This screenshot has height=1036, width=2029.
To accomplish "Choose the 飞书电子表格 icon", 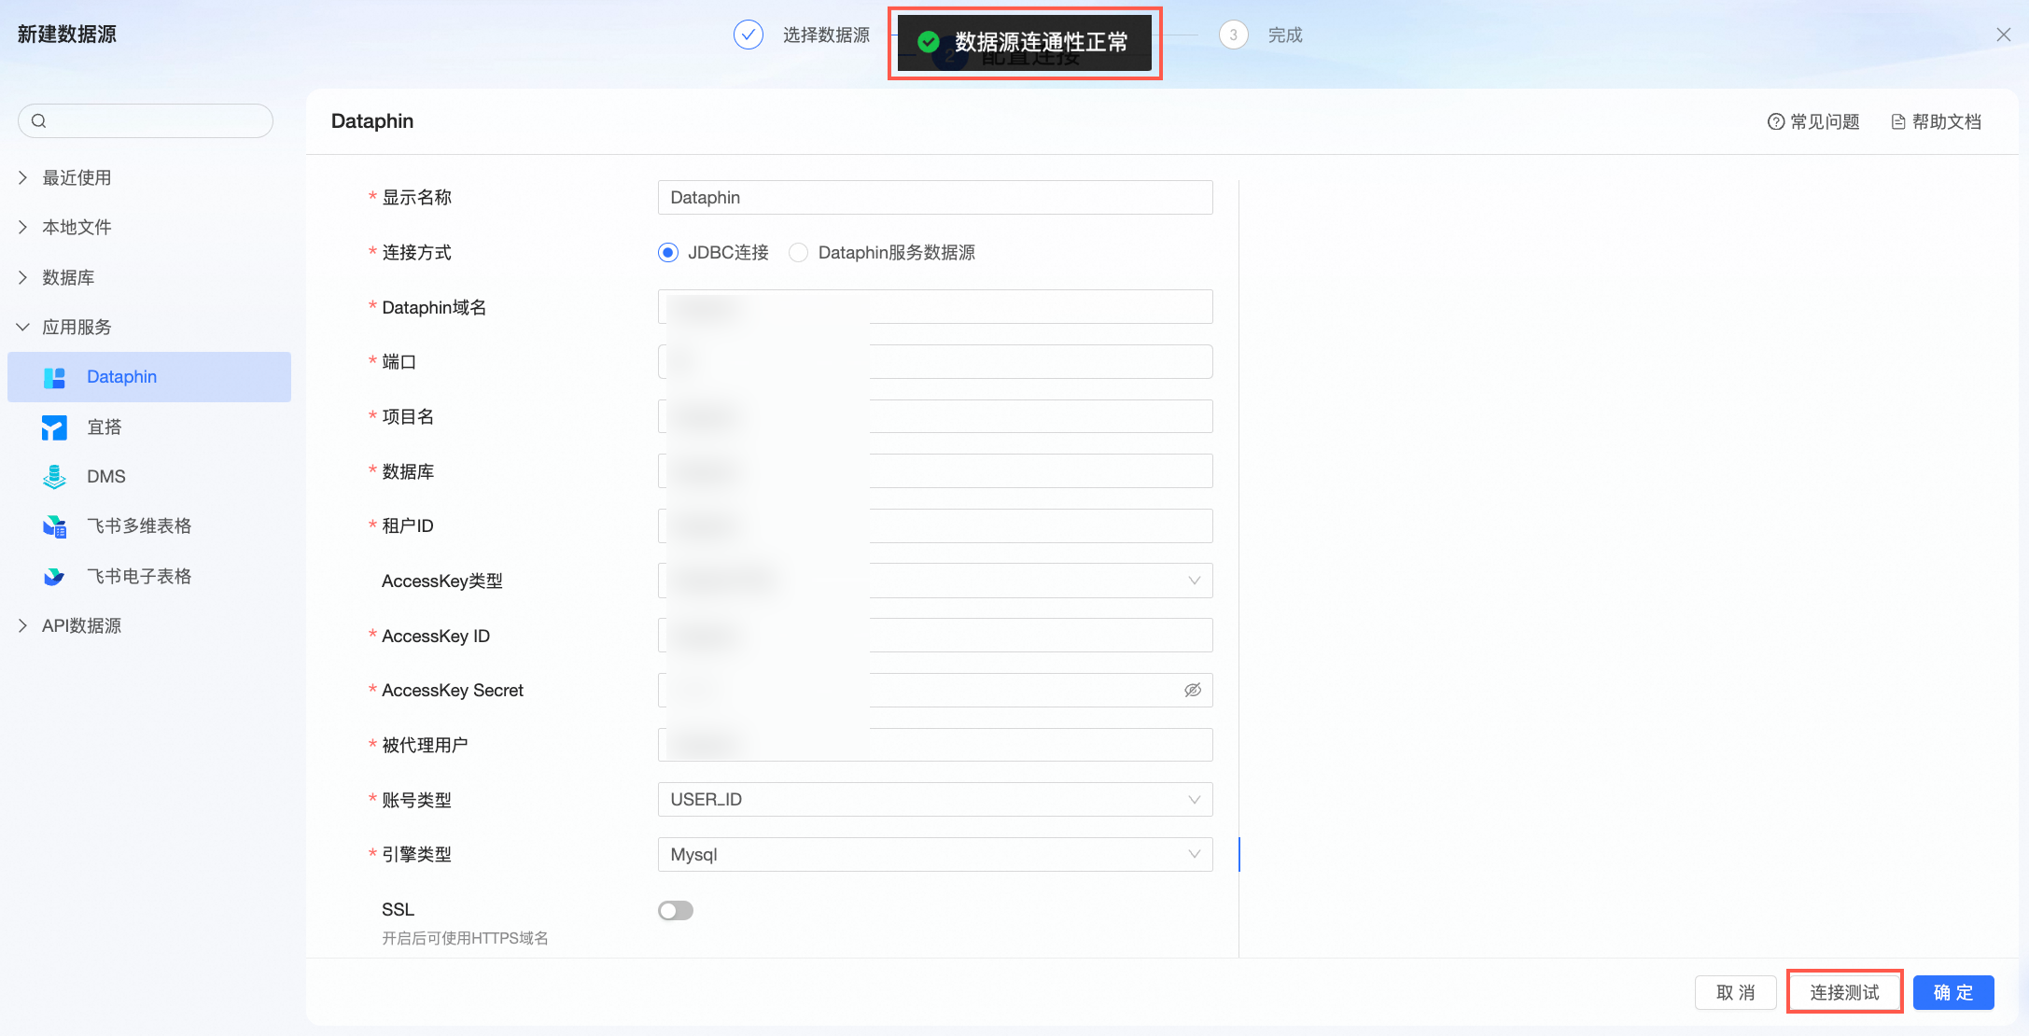I will click(54, 577).
